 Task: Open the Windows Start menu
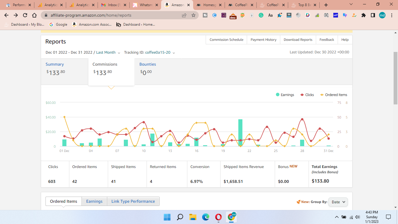pos(167,217)
